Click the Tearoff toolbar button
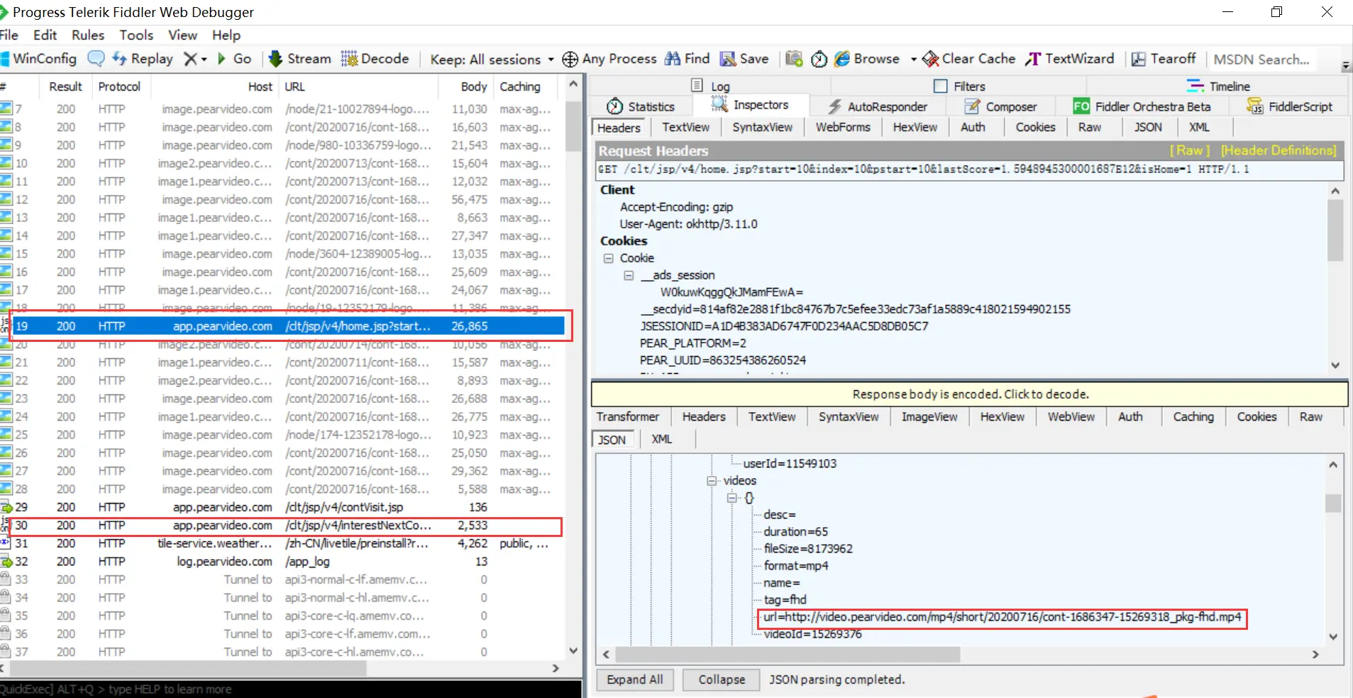1353x698 pixels. pos(1164,59)
